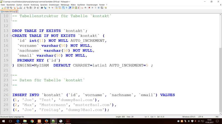This screenshot has width=222, height=124.
Task: Open the ? help menu
Action: (107, 5)
